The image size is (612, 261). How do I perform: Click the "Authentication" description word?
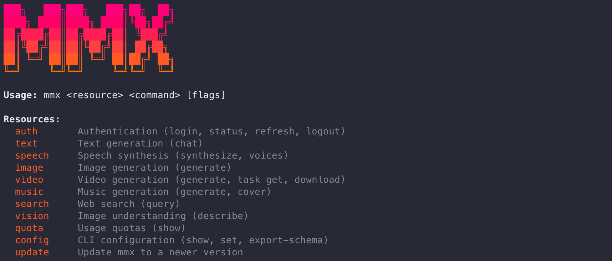click(x=117, y=132)
